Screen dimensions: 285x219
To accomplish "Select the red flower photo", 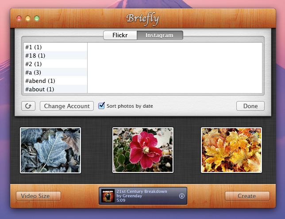I will (143, 150).
